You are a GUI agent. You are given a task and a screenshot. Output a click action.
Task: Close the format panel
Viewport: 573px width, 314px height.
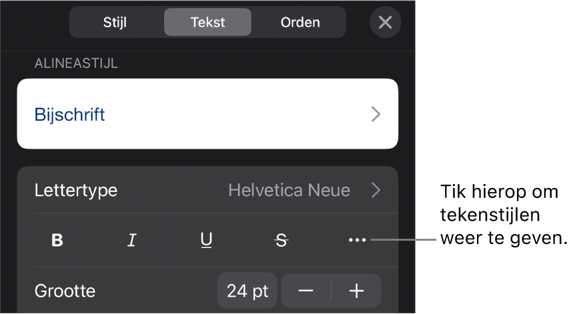(x=385, y=22)
